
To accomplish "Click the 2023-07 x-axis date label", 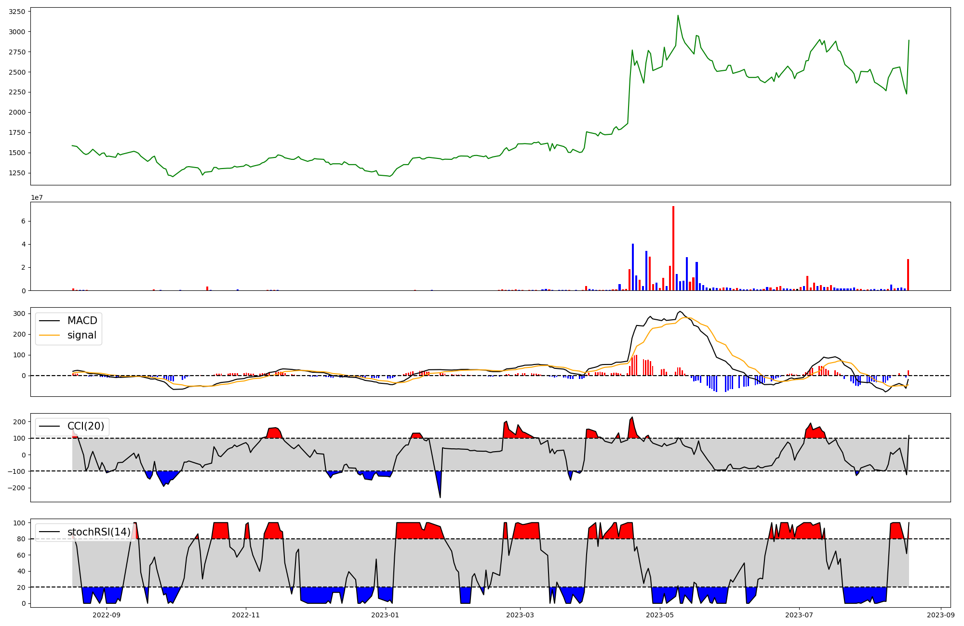I will point(799,615).
